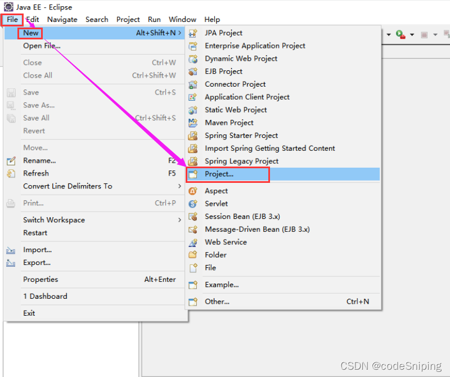Click the new Folder icon
Image resolution: width=450 pixels, height=377 pixels.
tap(193, 255)
